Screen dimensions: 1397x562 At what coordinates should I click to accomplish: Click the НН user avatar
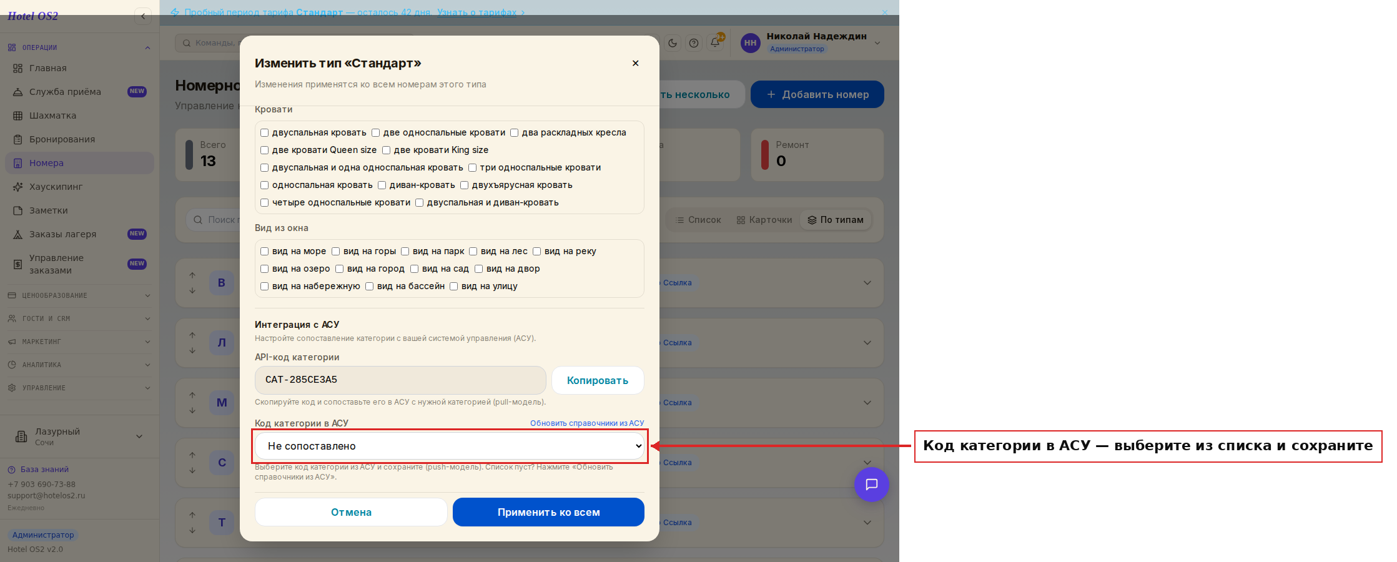click(x=750, y=43)
